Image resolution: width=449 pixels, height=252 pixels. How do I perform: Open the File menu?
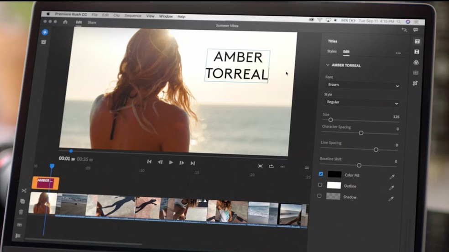(x=94, y=15)
